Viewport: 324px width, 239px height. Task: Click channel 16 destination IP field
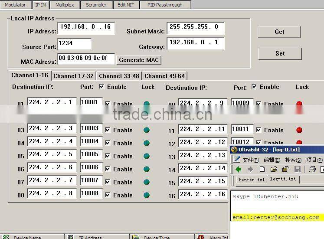click(x=203, y=194)
